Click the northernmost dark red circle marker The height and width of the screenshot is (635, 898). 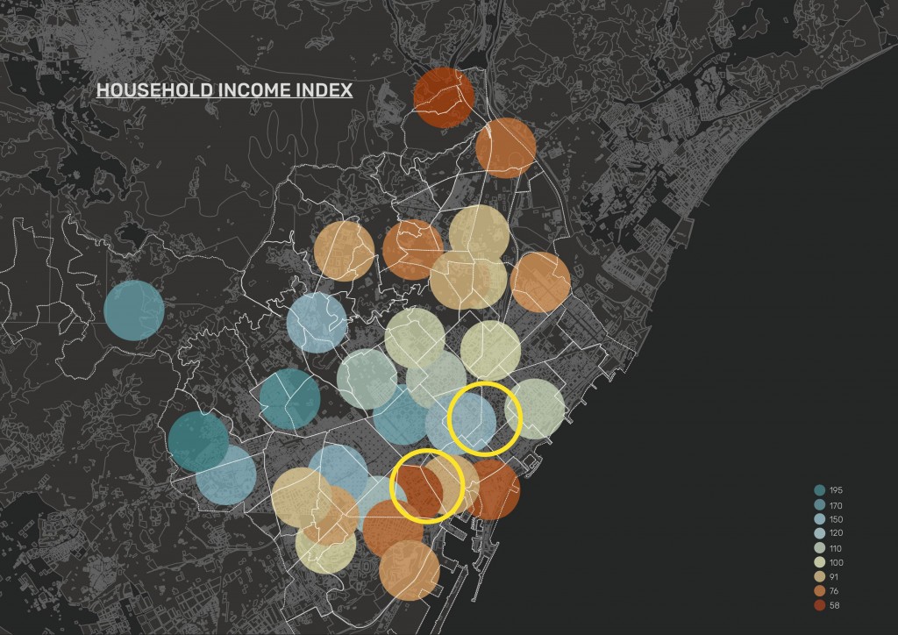click(x=444, y=96)
